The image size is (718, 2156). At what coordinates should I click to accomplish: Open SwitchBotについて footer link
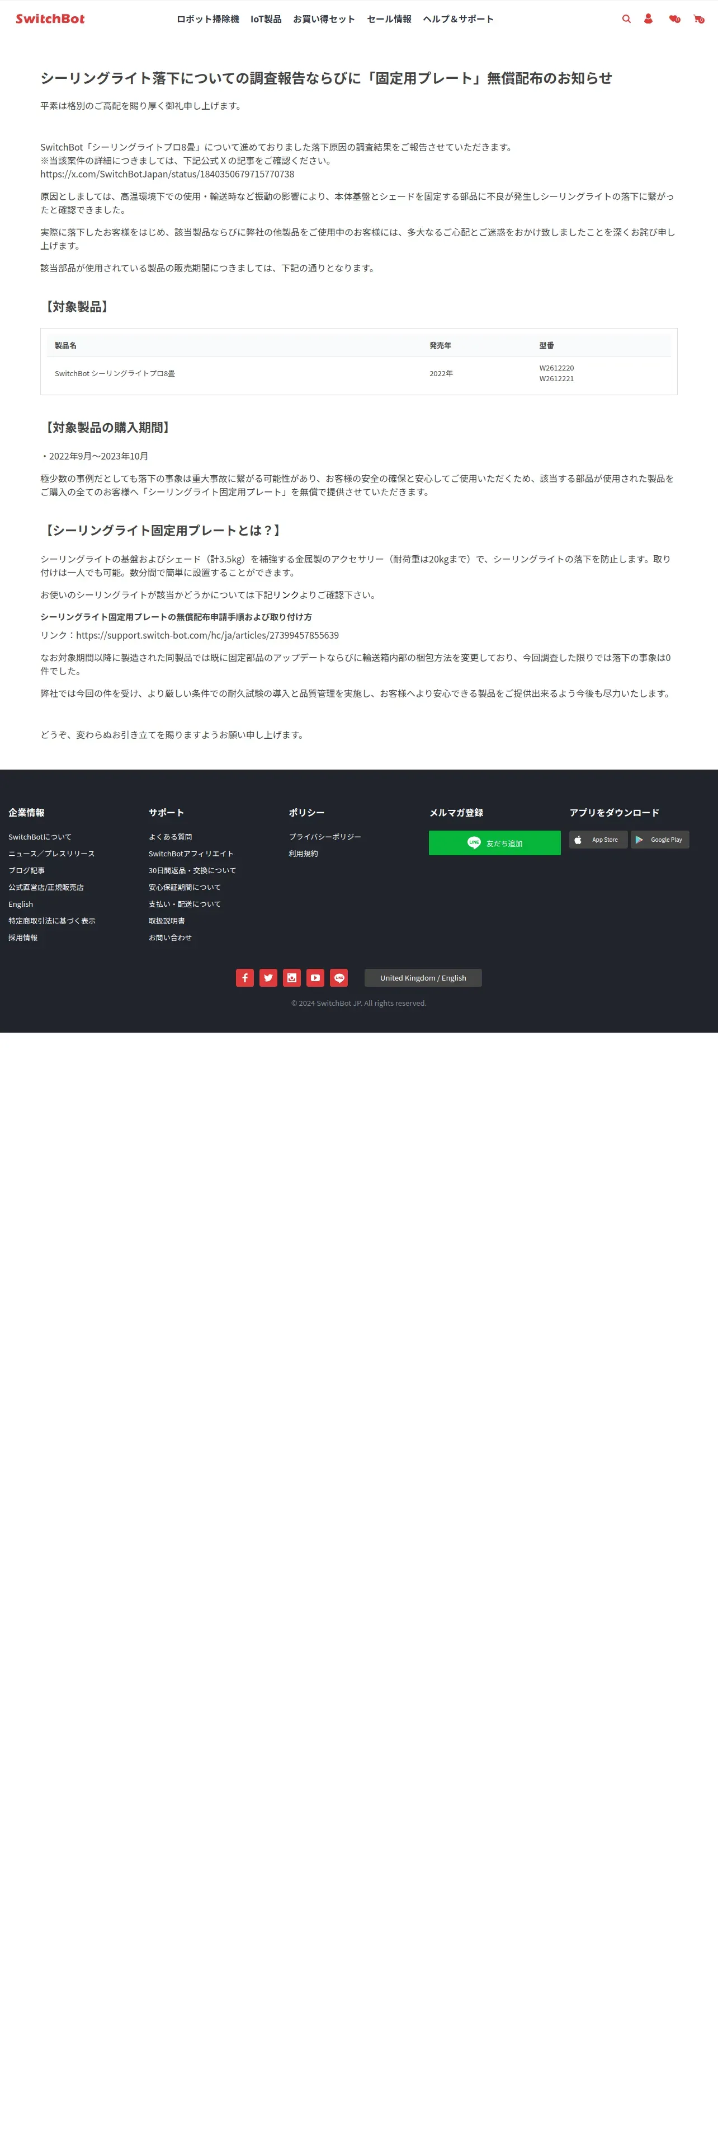pos(40,837)
